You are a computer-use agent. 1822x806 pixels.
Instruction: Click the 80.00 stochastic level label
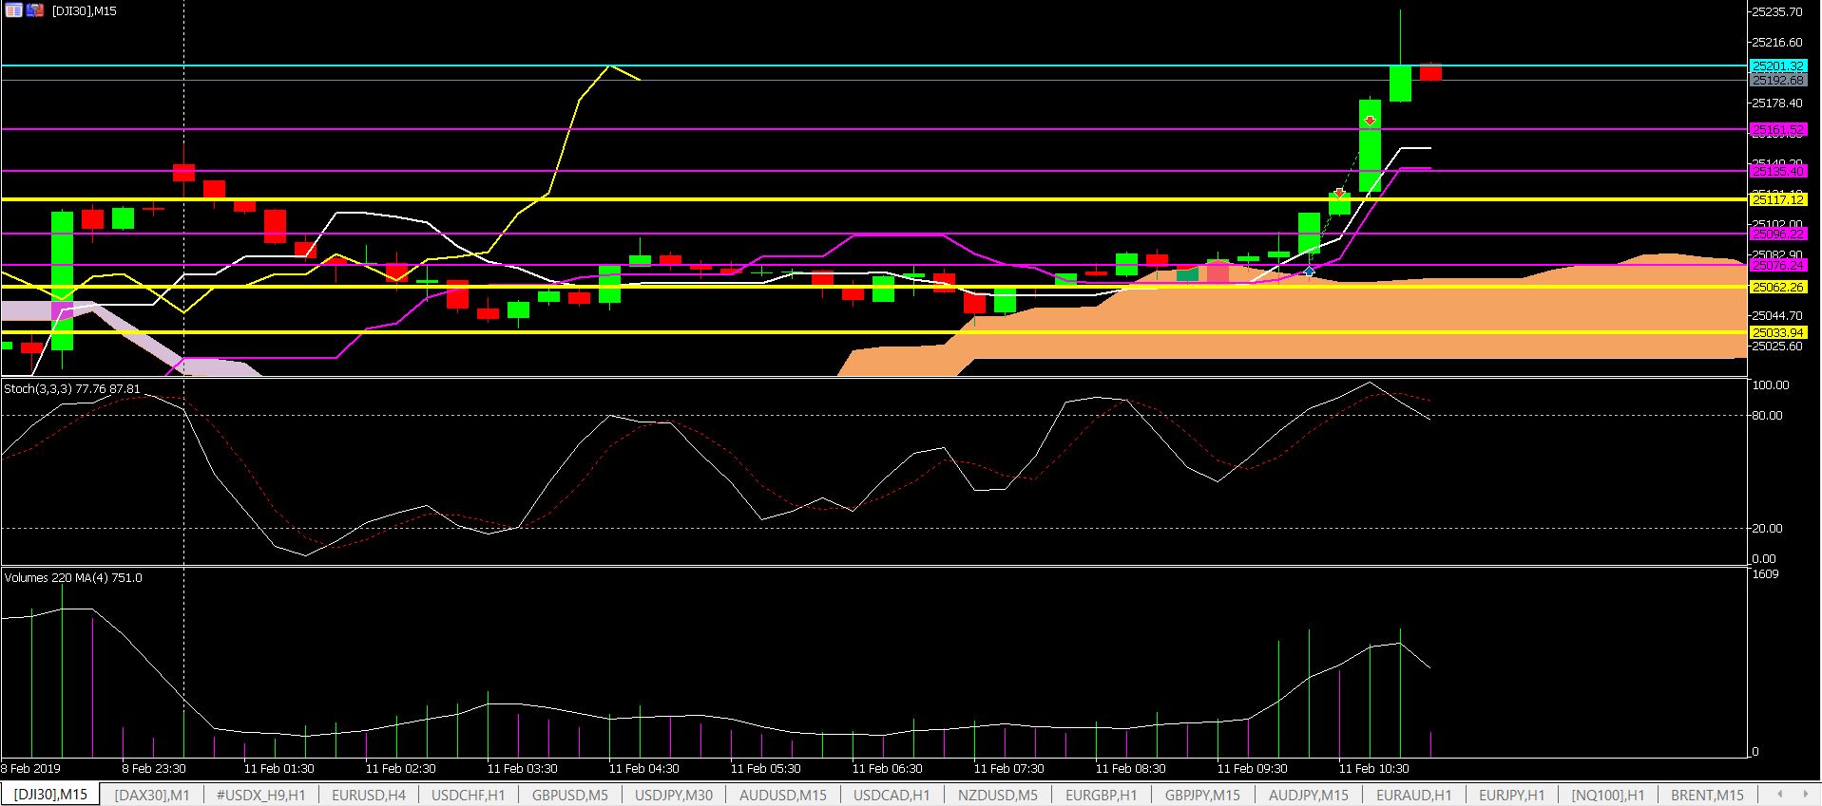tap(1768, 416)
